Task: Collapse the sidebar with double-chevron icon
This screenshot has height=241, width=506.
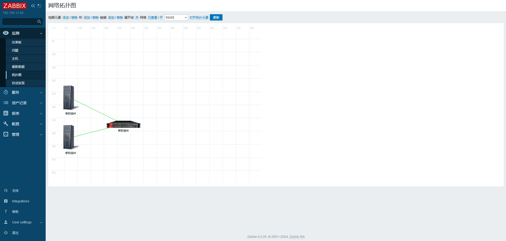Action: [x=33, y=6]
